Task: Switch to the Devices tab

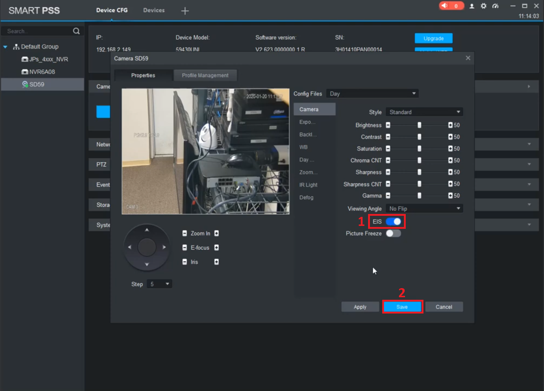Action: pos(154,10)
